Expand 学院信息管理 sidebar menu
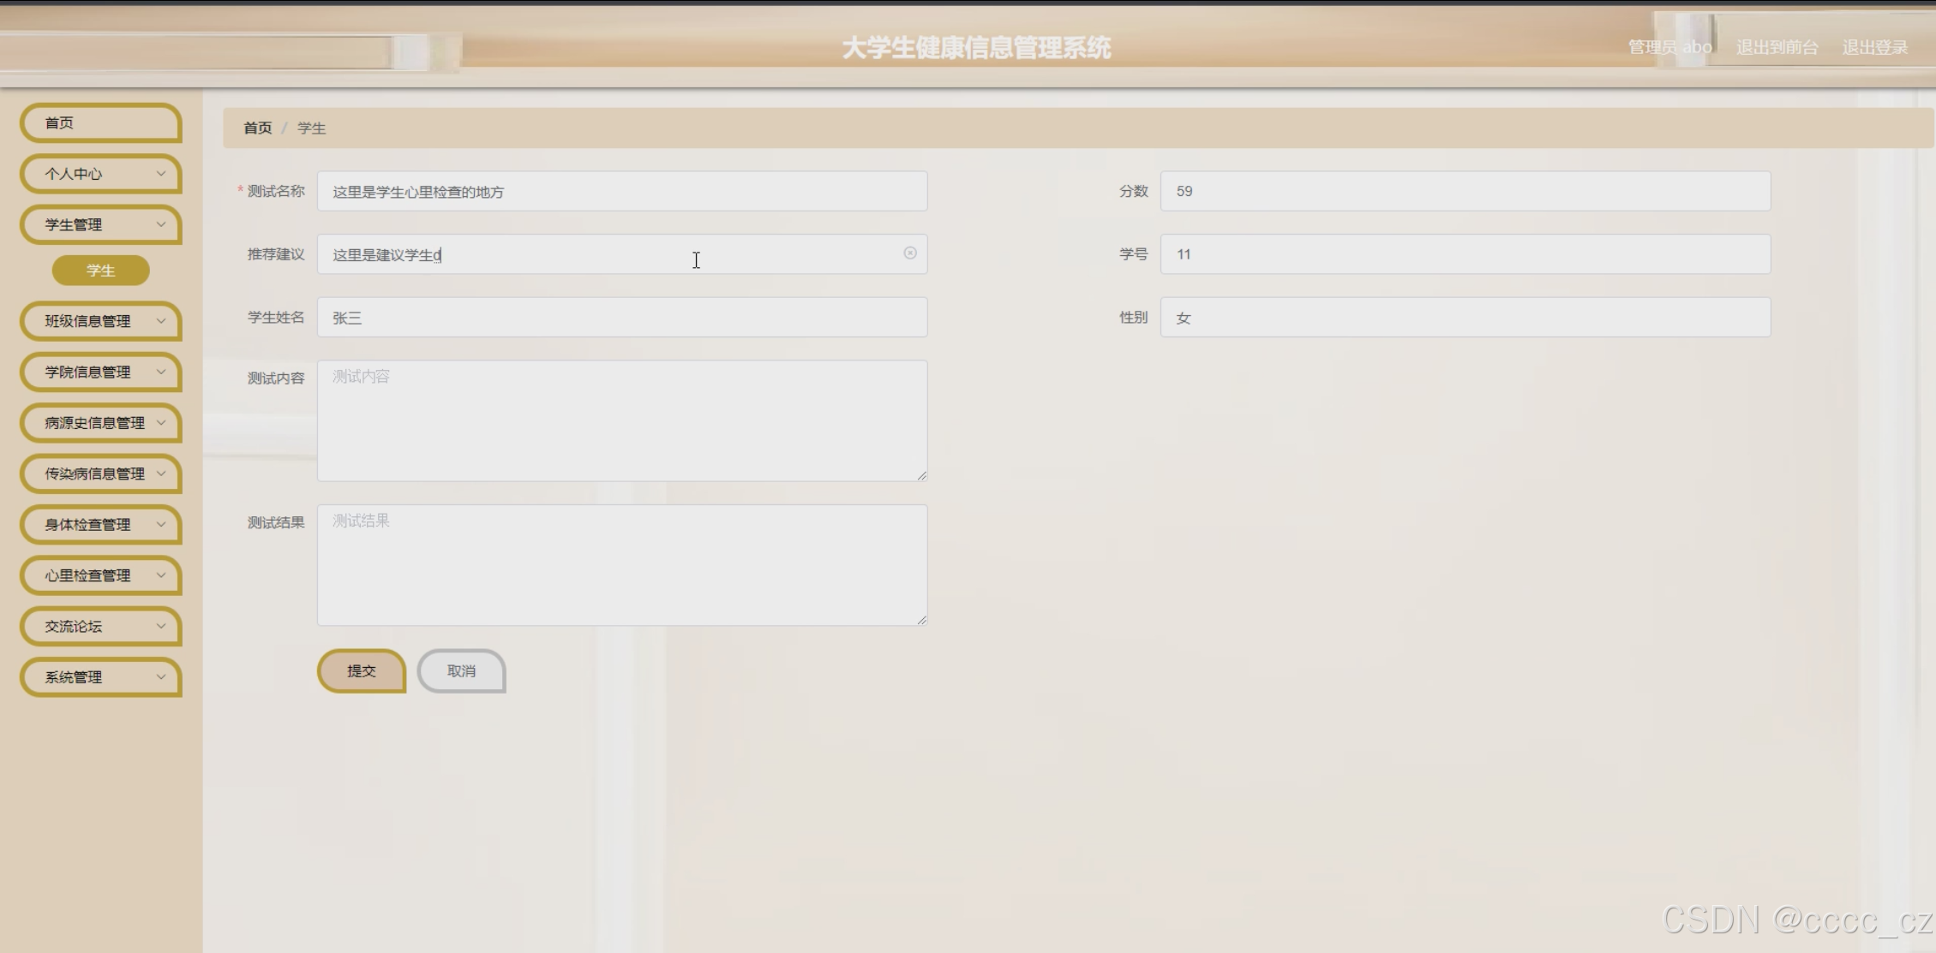This screenshot has height=953, width=1936. 100,372
